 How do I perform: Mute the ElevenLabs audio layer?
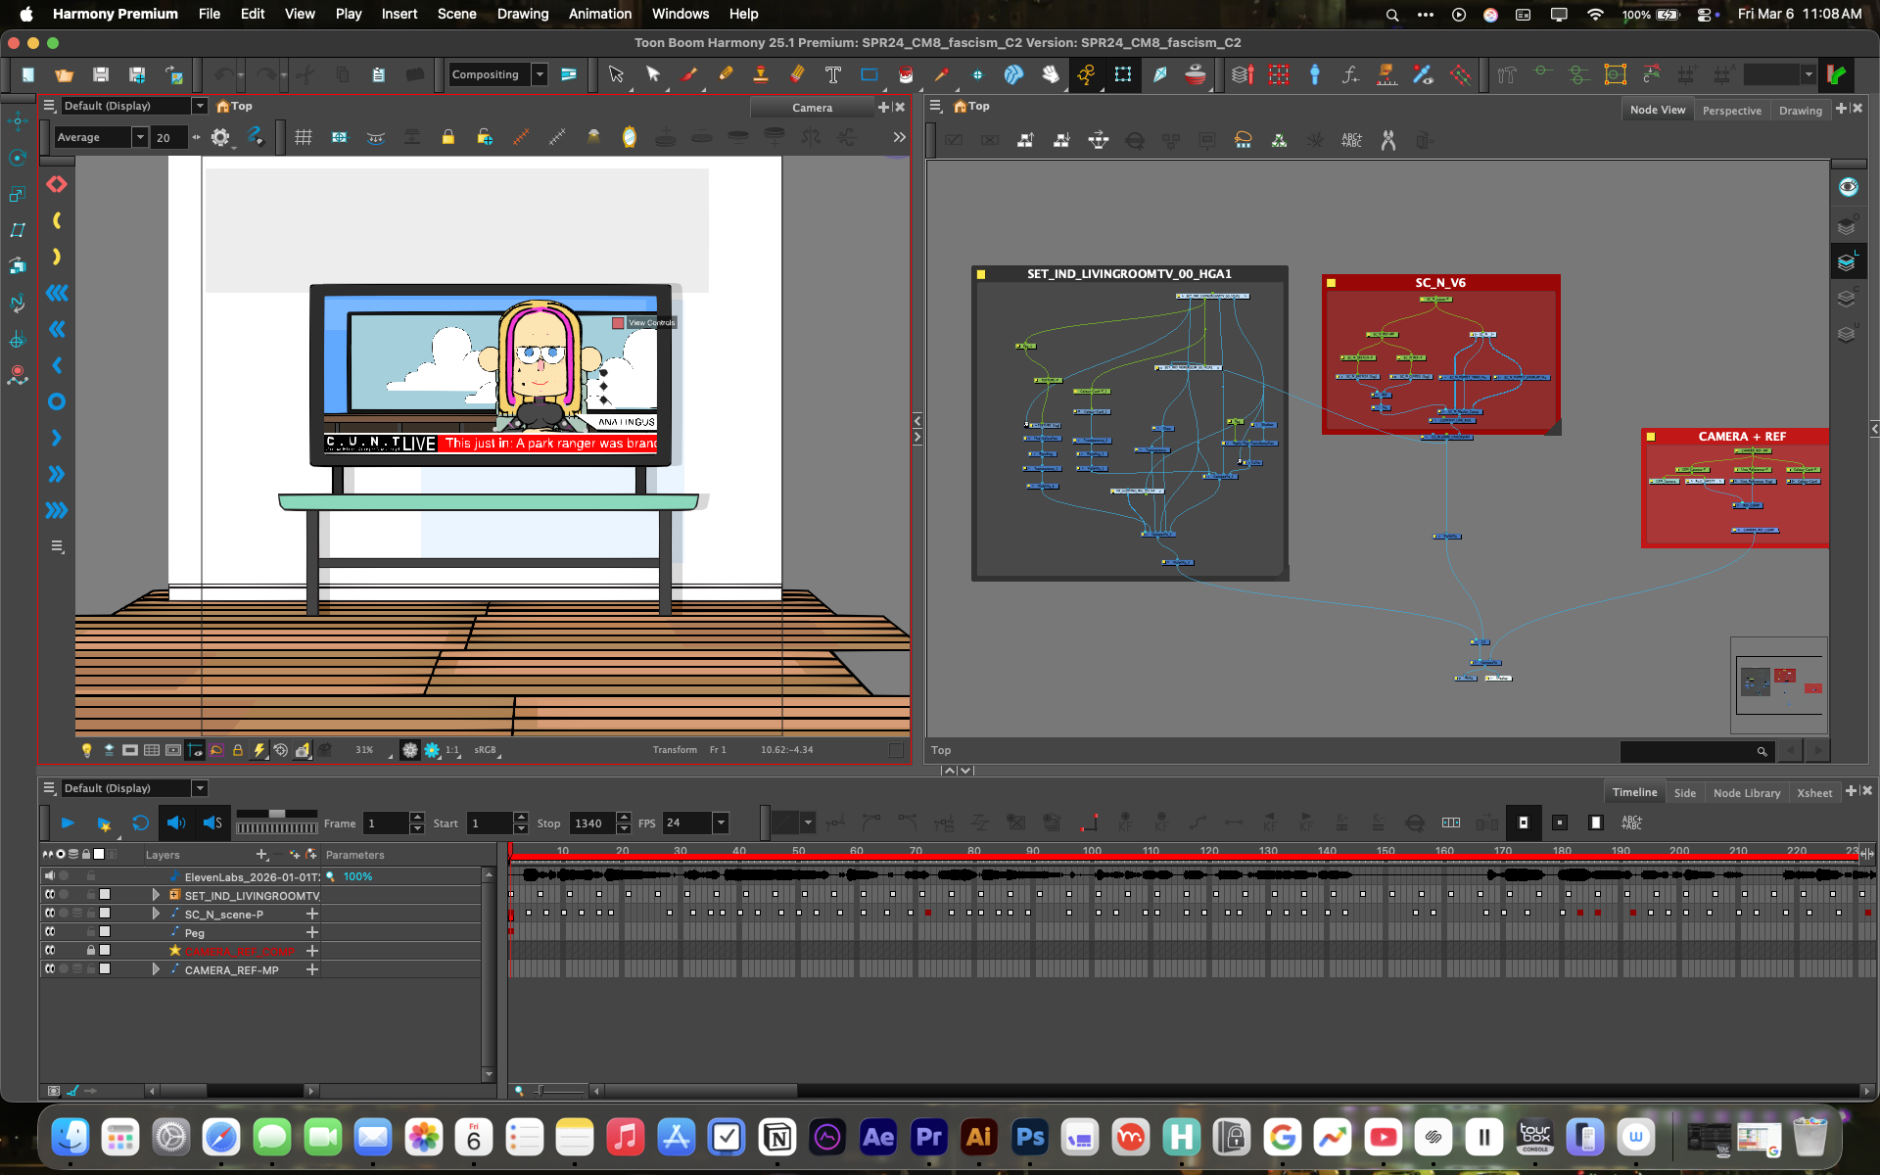[50, 876]
